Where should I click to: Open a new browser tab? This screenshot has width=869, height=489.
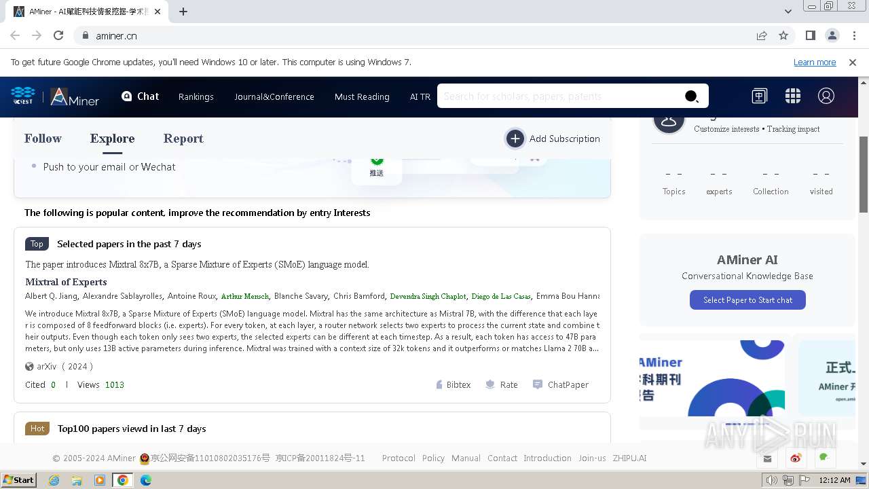(x=183, y=12)
